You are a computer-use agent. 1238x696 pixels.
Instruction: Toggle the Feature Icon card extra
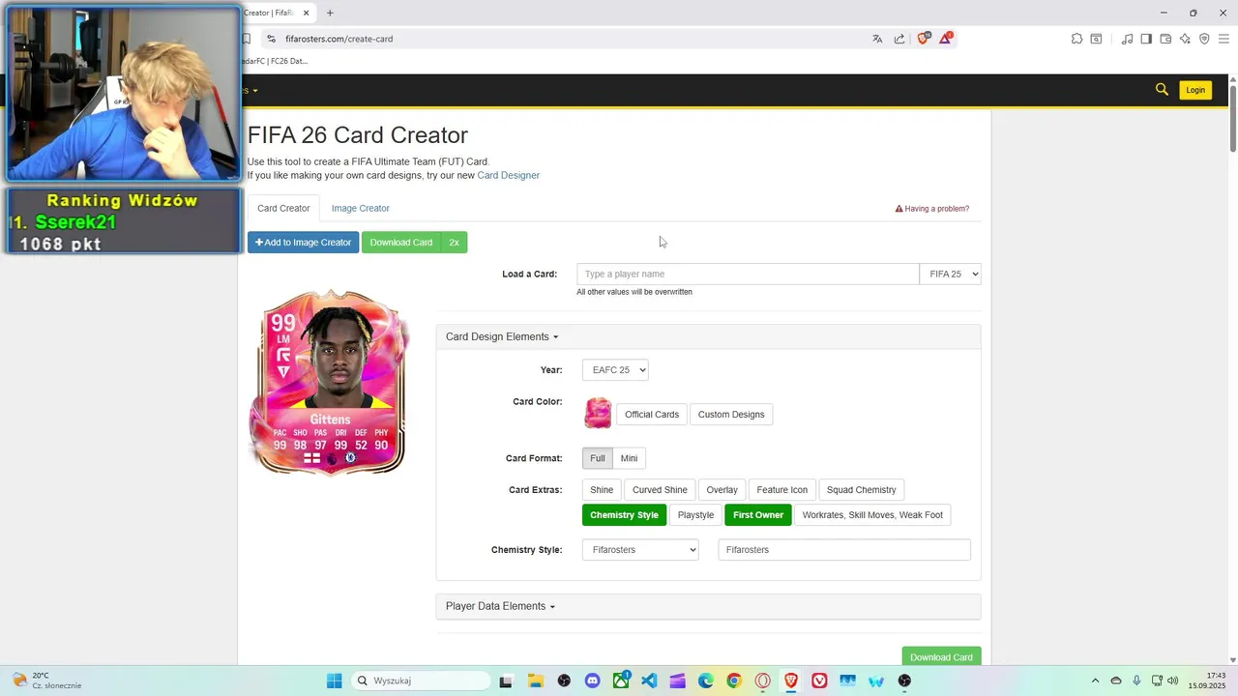pyautogui.click(x=781, y=490)
